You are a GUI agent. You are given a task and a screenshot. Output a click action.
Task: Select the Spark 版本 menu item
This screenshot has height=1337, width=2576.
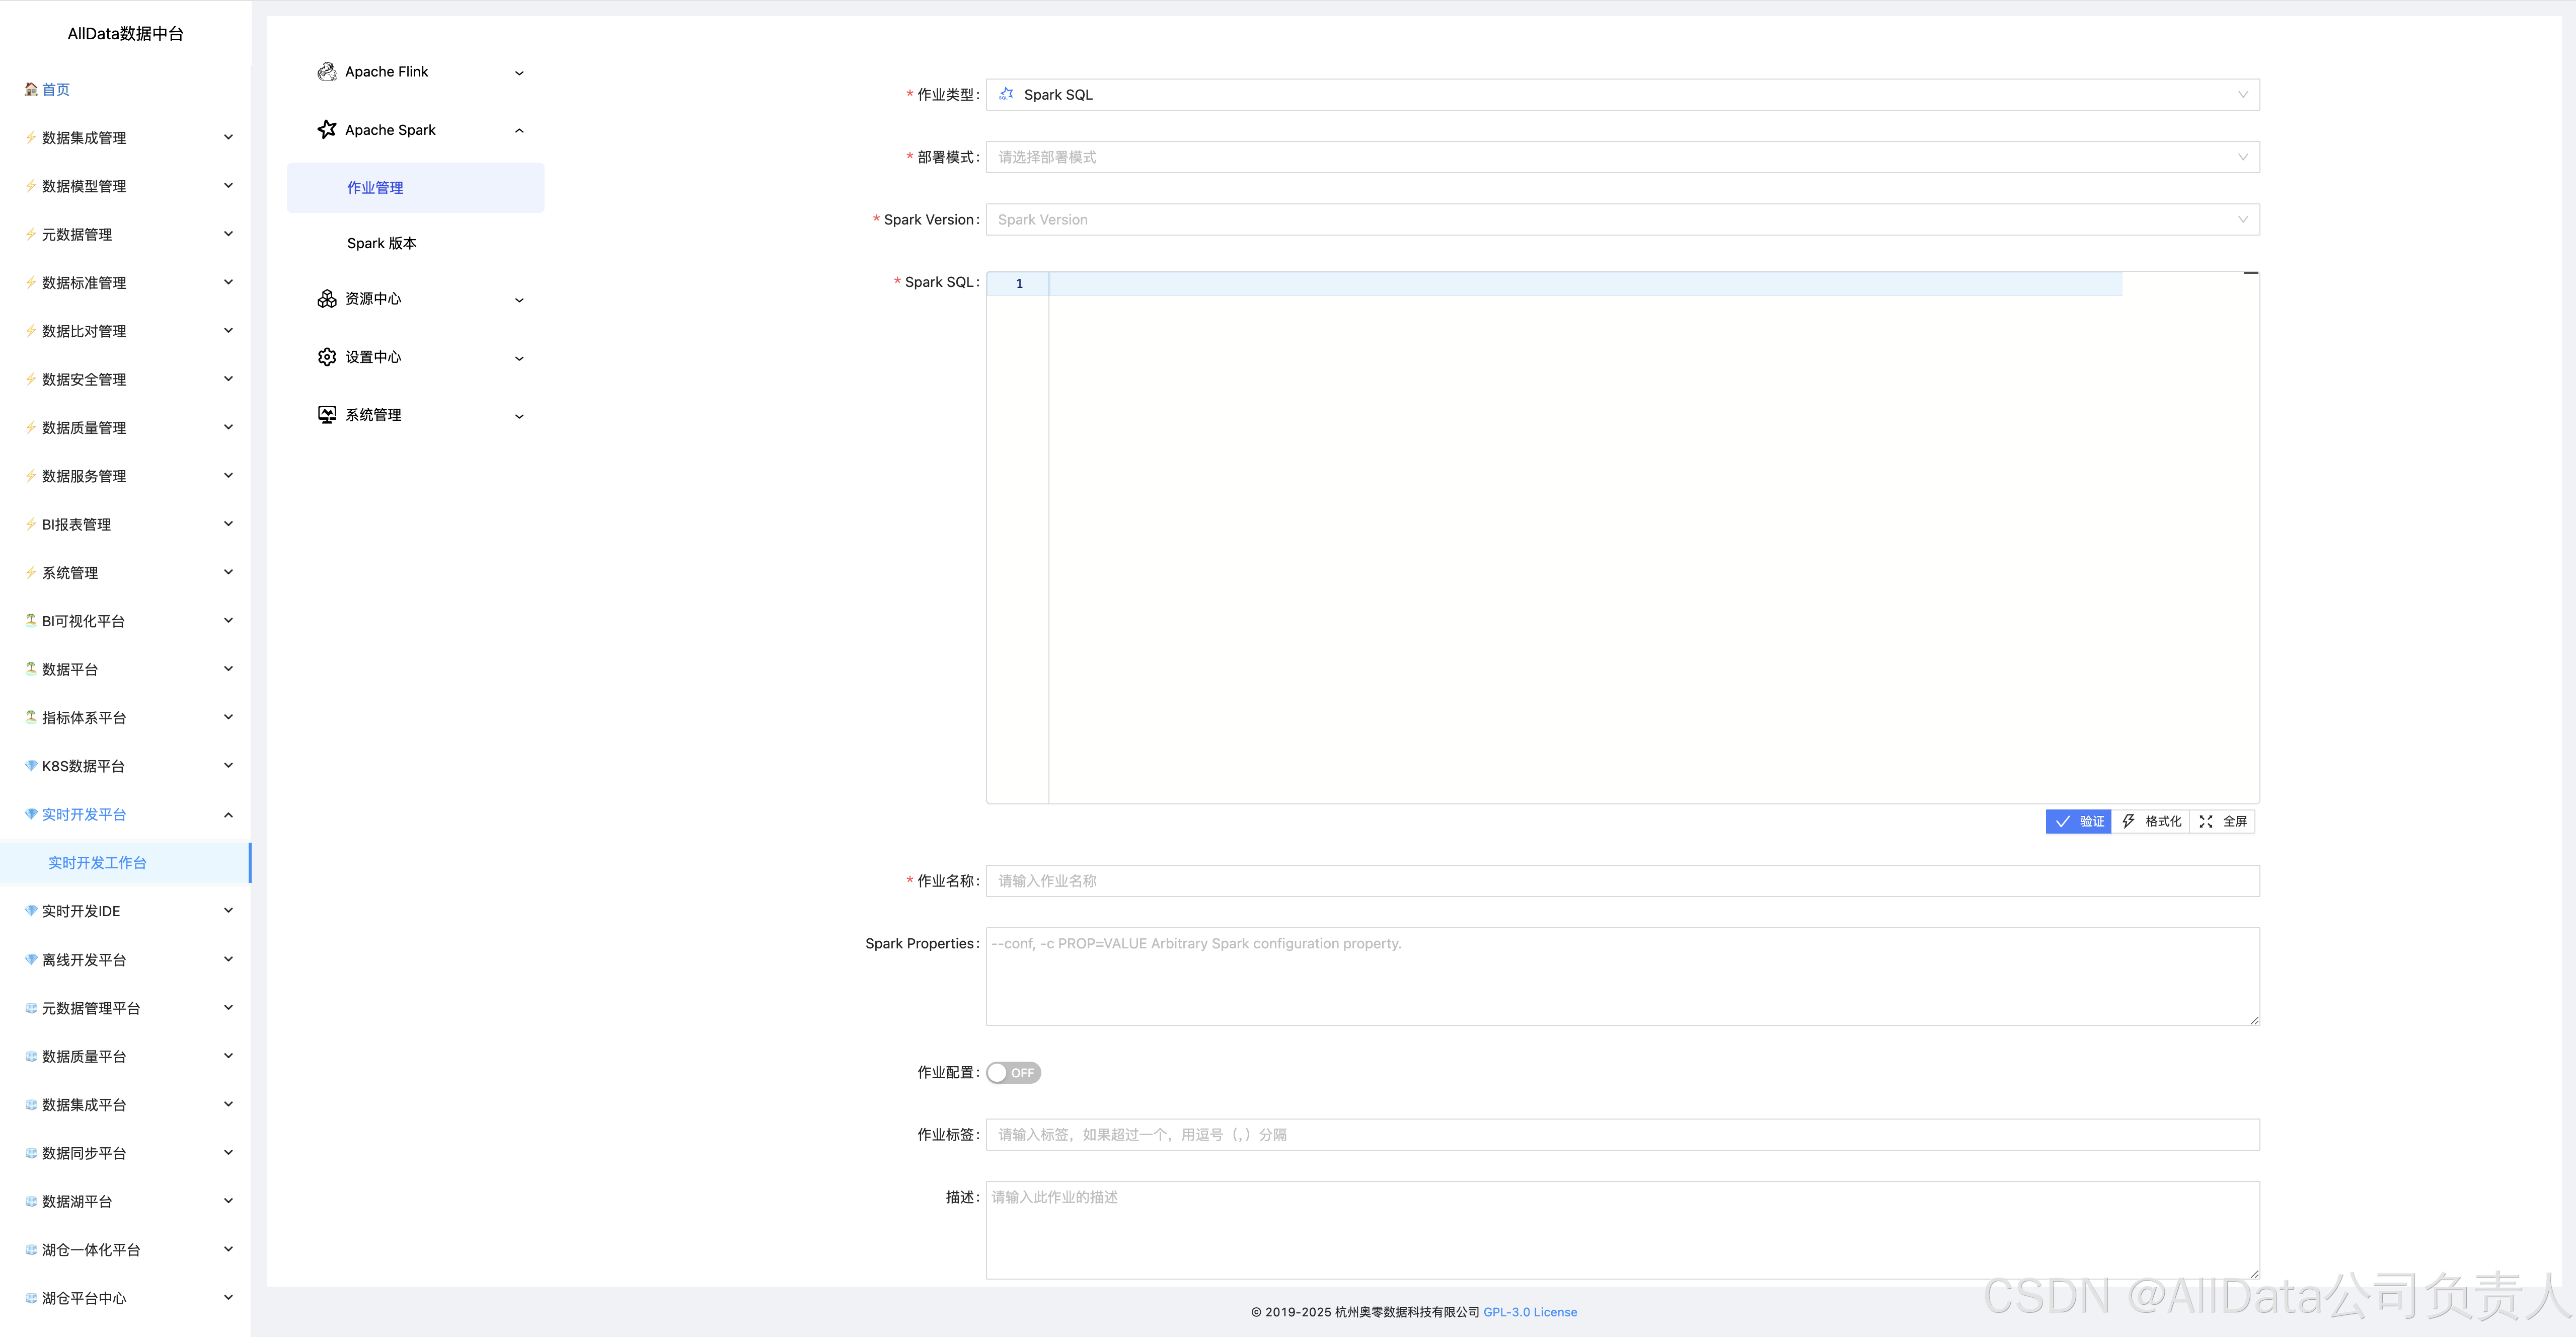click(x=415, y=243)
